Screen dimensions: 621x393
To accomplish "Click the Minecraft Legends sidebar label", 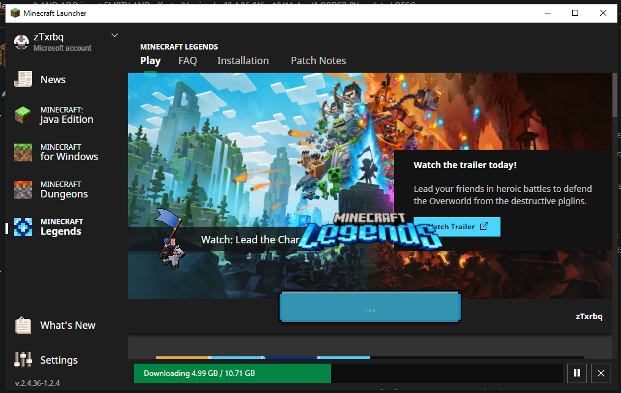I will click(61, 227).
